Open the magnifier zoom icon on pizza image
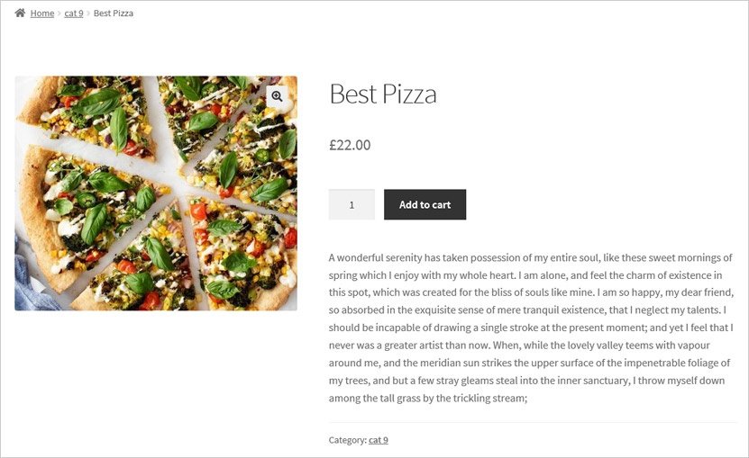 point(277,96)
